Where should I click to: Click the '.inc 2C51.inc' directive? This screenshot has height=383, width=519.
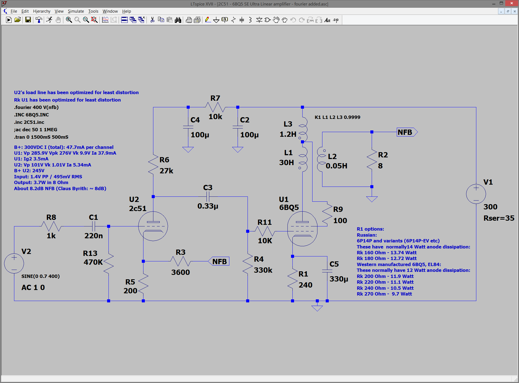click(29, 122)
